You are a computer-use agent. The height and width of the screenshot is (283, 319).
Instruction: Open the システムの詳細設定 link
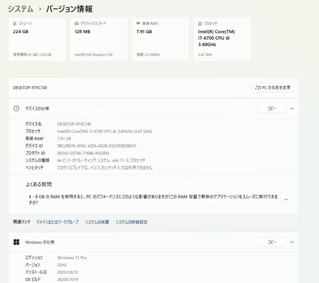(x=131, y=222)
